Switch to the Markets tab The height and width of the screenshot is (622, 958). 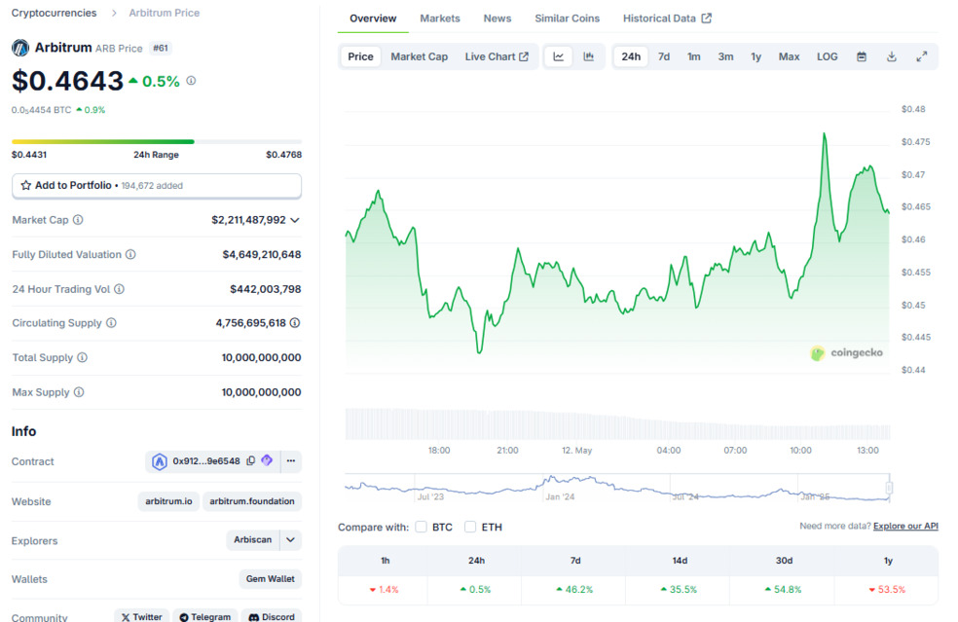coord(440,18)
